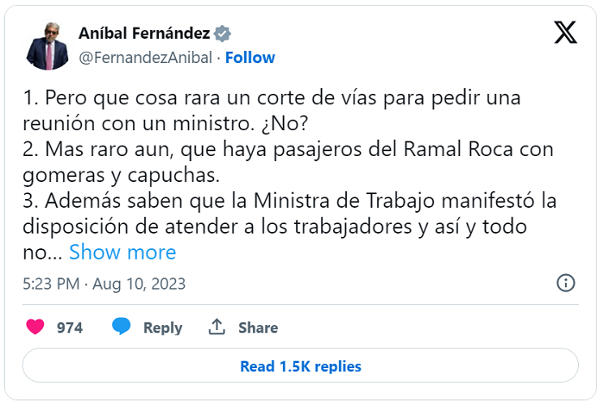
Task: Click the pink heart like icon
Action: point(35,327)
